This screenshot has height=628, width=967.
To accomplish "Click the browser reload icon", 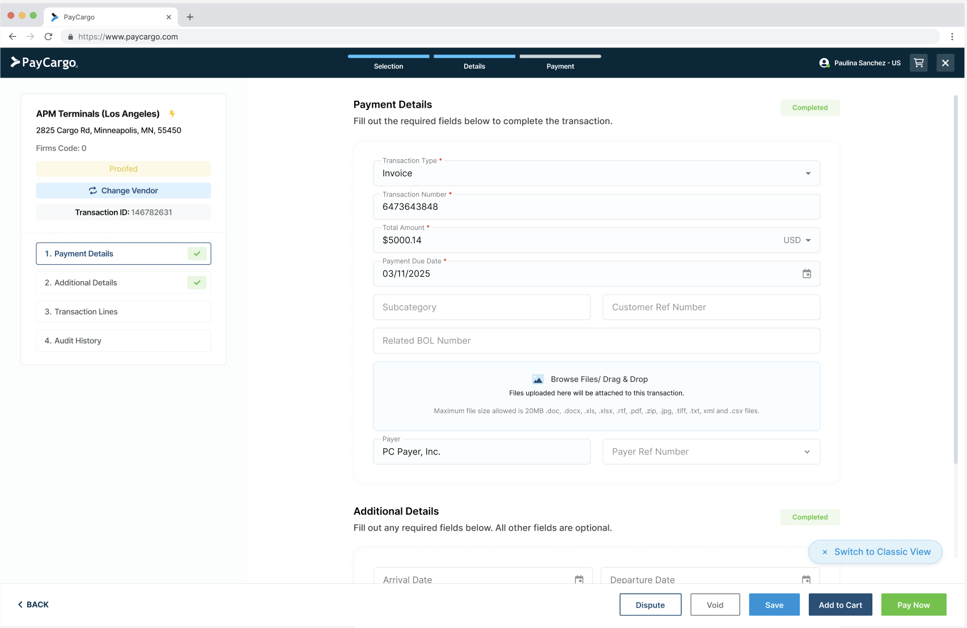I will coord(49,36).
